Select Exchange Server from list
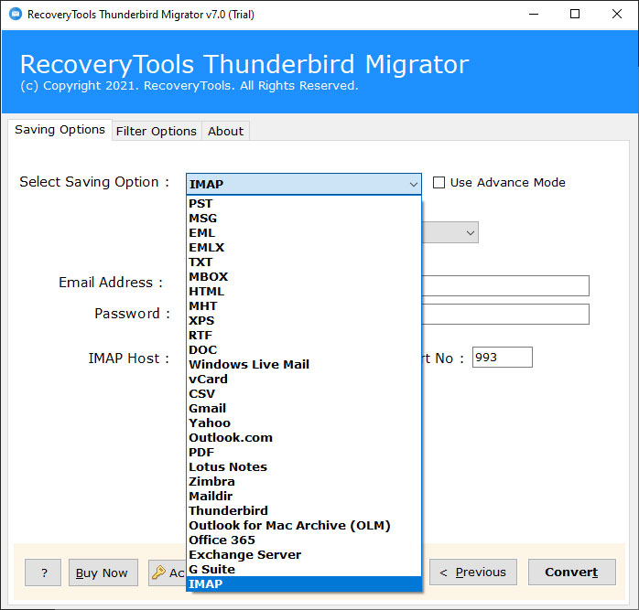Viewport: 639px width, 610px height. pos(304,554)
